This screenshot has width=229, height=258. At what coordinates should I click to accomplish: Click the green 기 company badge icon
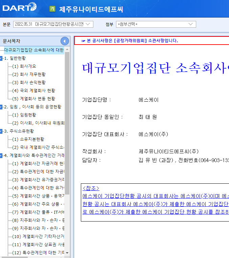[x=52, y=9]
